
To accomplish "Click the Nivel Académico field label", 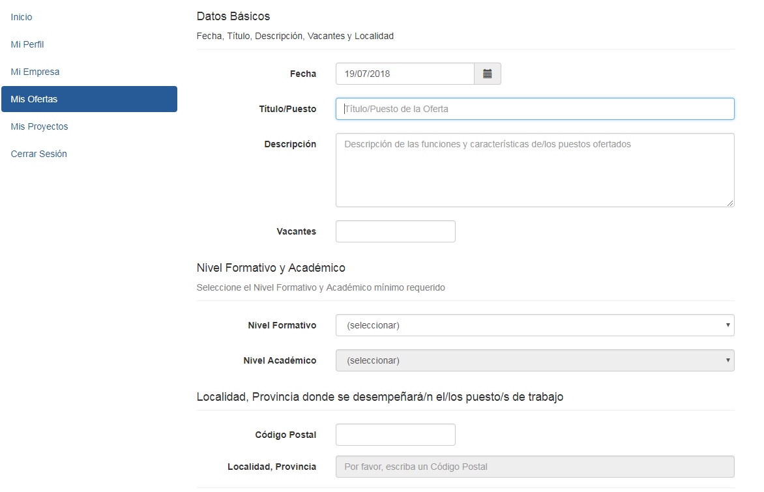I will 280,360.
